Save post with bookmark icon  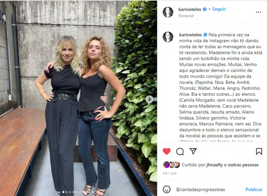pos(259,151)
